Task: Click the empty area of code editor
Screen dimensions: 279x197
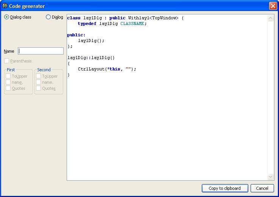Action: (167, 129)
